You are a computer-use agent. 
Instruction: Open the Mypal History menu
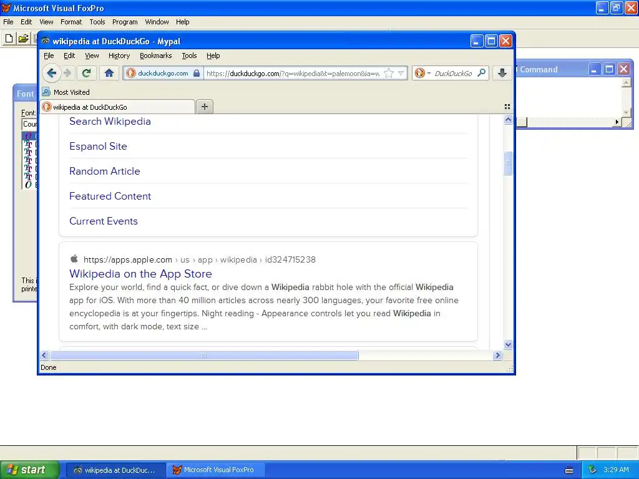click(x=119, y=56)
